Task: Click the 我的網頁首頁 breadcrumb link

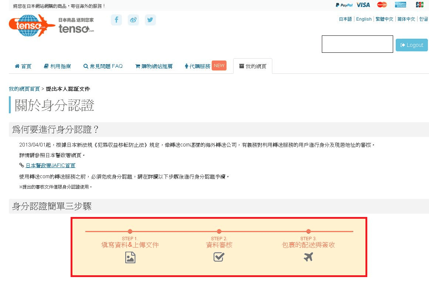Action: tap(24, 89)
